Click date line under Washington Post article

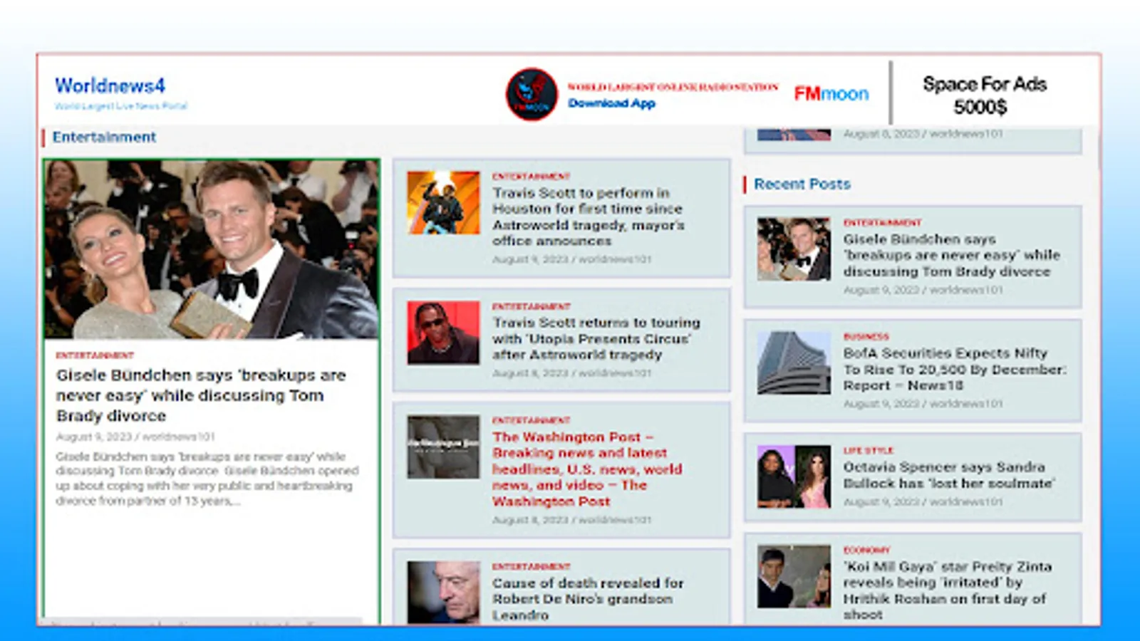[572, 520]
